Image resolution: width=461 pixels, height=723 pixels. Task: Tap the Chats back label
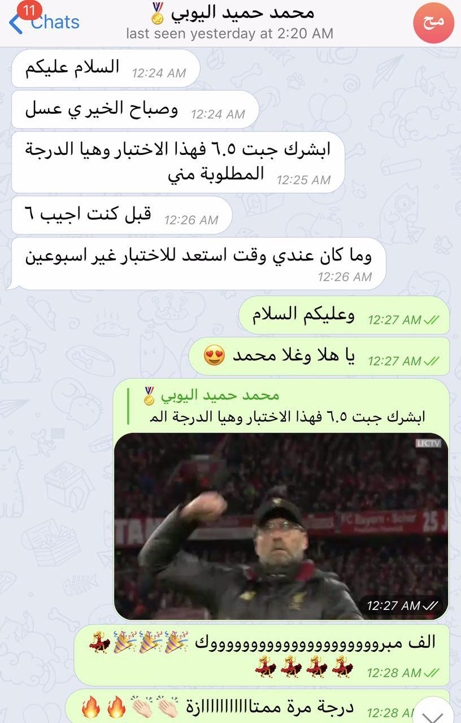(55, 23)
